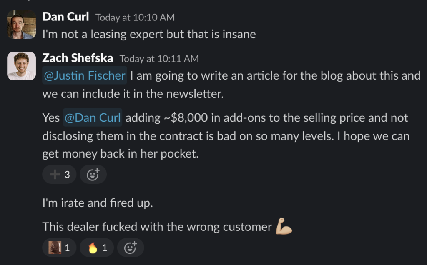Click the Dan Curl sender name

[65, 17]
